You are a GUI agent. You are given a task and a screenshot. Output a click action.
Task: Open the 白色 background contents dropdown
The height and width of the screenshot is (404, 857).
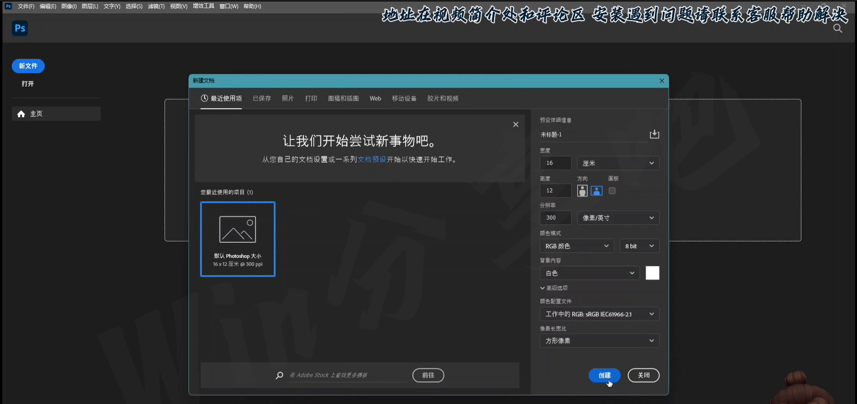click(590, 273)
